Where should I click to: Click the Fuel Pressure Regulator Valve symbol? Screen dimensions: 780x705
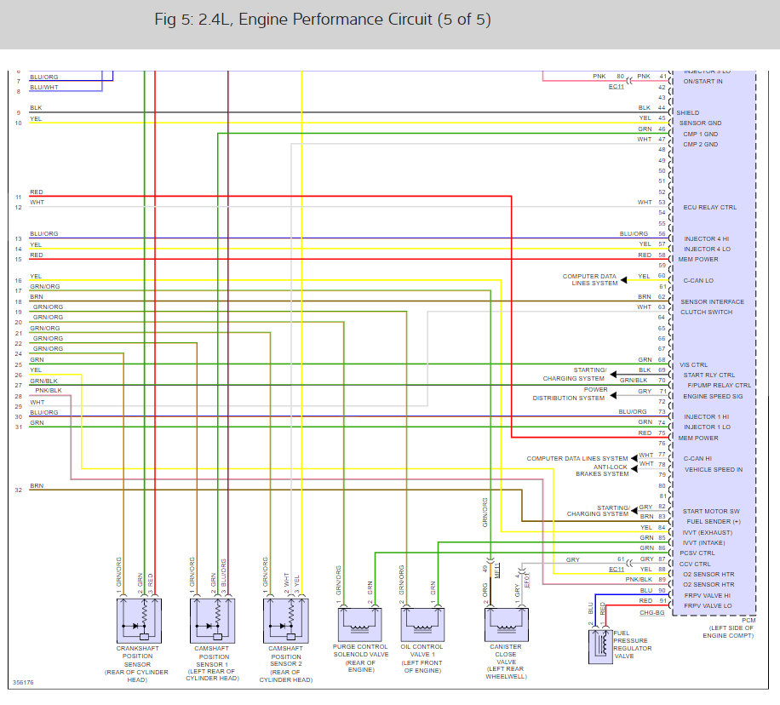click(x=600, y=646)
